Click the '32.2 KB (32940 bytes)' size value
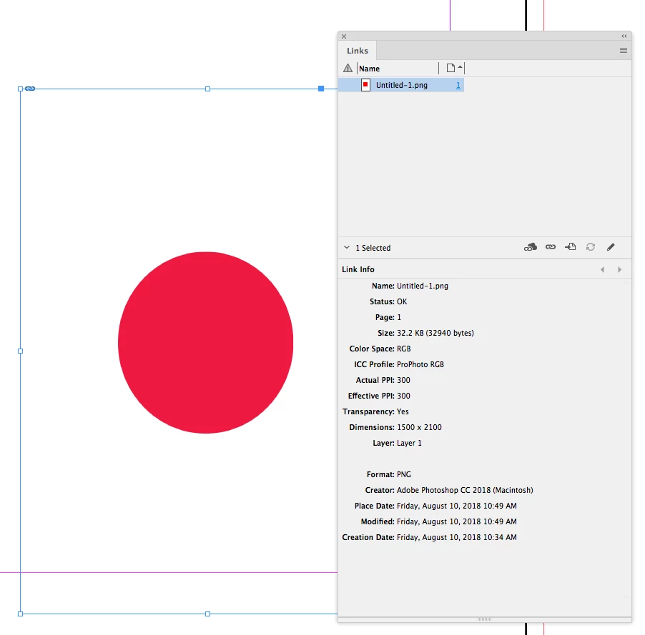Screen dimensions: 645x635 (x=435, y=333)
